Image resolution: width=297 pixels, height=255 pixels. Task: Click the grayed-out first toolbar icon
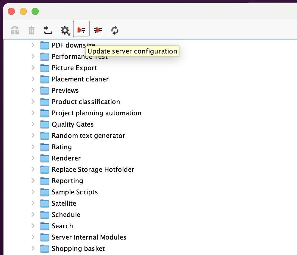[x=15, y=30]
